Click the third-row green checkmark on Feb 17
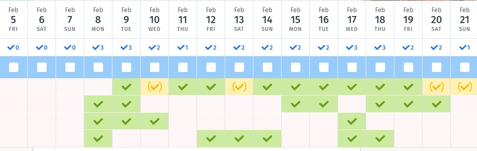This screenshot has width=477, height=151. [x=352, y=121]
